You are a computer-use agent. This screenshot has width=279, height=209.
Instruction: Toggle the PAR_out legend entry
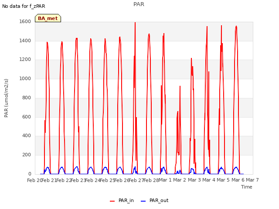(154, 200)
